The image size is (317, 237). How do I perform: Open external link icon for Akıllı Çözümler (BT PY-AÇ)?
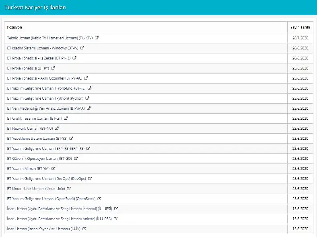tap(86, 78)
